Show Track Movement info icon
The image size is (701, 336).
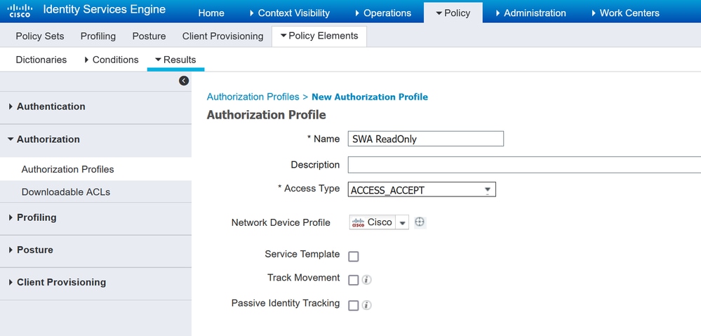366,280
